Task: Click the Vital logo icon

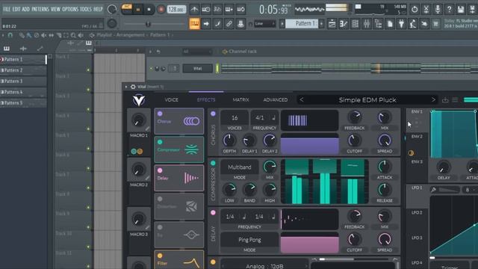Action: [139, 100]
